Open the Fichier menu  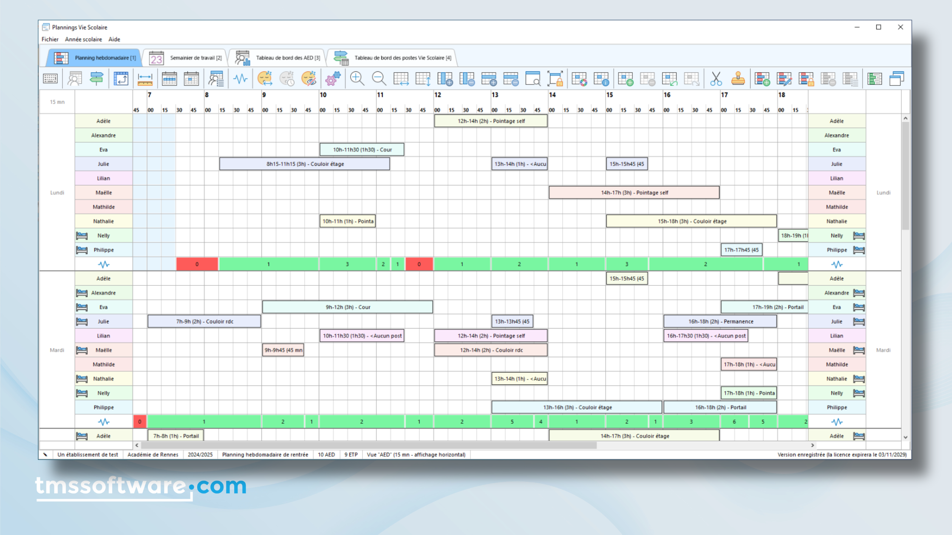(50, 39)
